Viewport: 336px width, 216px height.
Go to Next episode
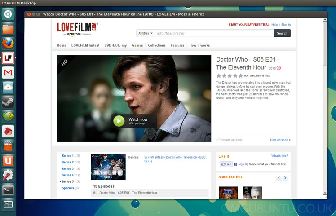[280, 140]
